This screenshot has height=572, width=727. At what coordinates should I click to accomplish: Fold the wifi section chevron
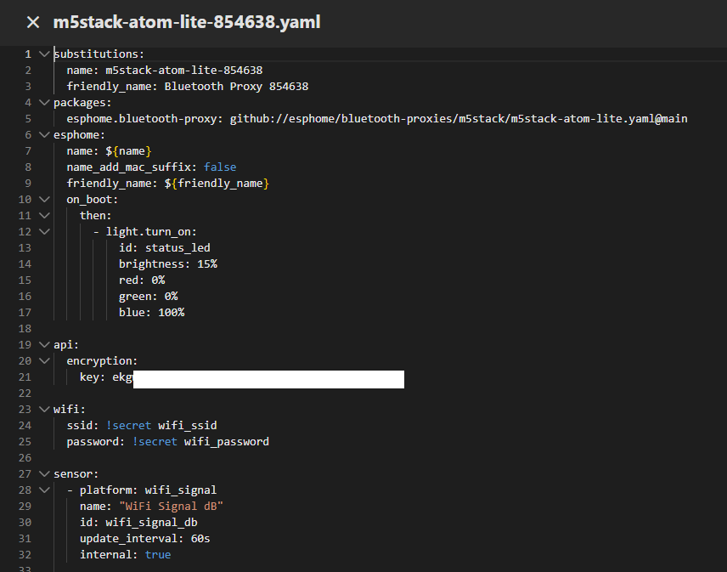(44, 410)
